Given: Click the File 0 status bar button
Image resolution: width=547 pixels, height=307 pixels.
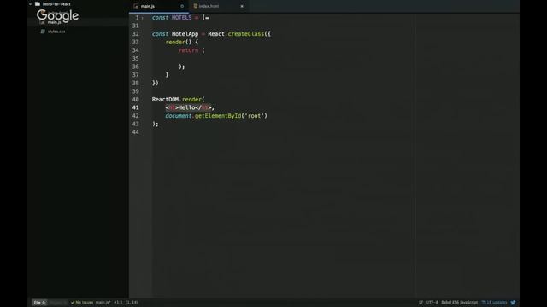Looking at the screenshot, I should (x=39, y=303).
